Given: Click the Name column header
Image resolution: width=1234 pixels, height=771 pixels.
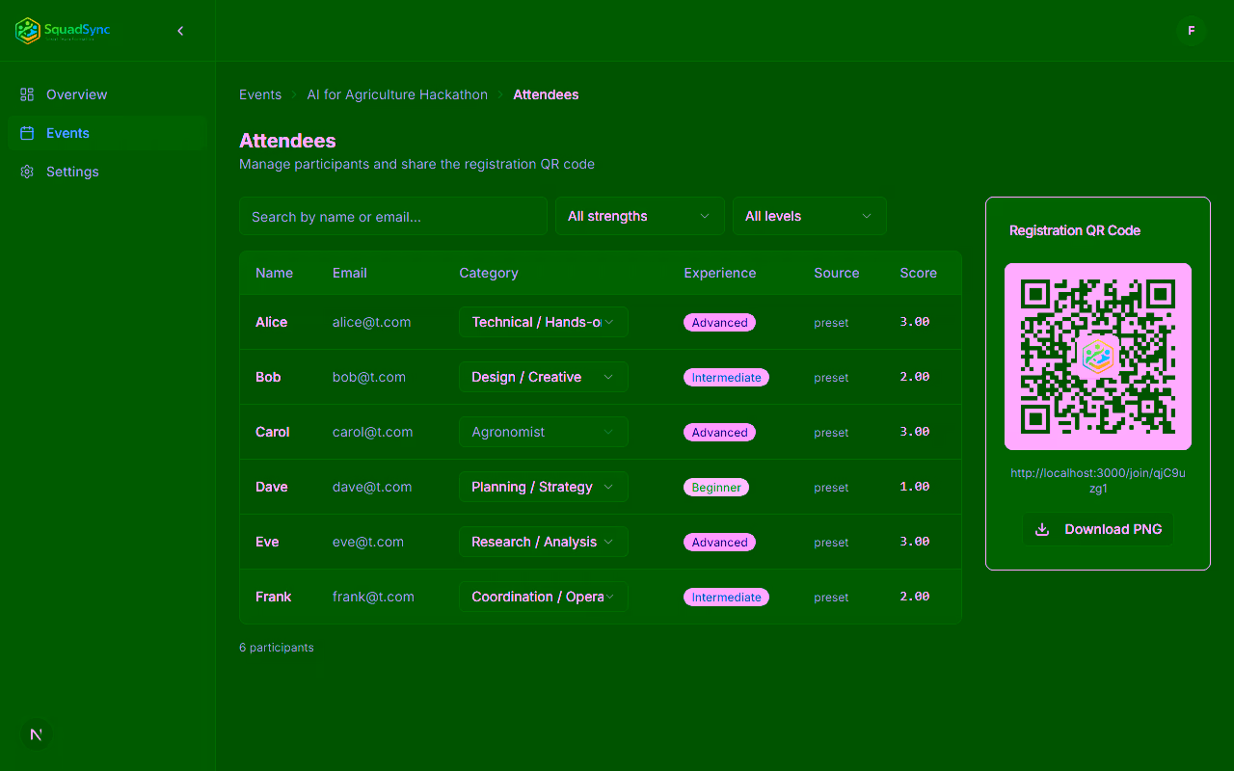Looking at the screenshot, I should 274,273.
